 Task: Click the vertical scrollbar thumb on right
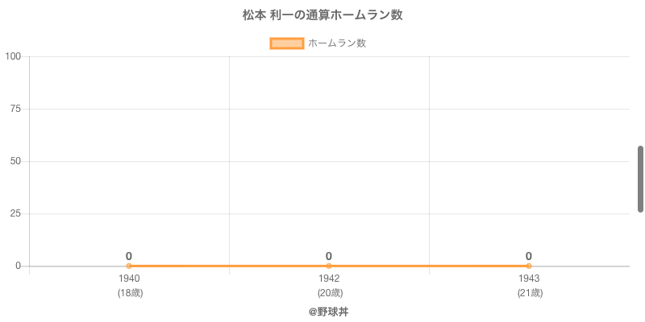640,179
